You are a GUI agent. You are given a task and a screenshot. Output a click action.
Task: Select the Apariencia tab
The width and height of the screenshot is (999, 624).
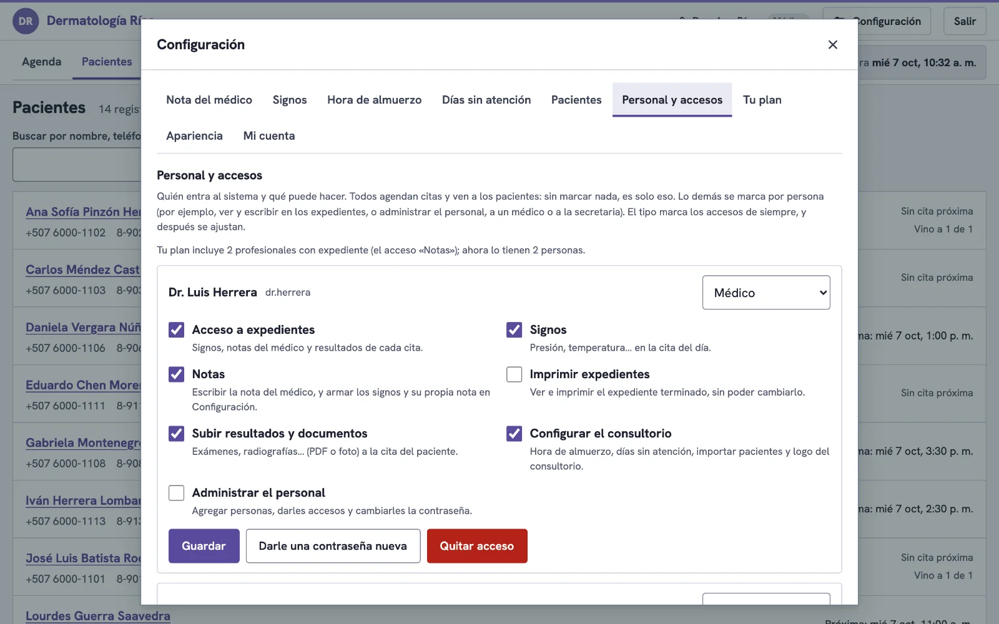point(194,136)
